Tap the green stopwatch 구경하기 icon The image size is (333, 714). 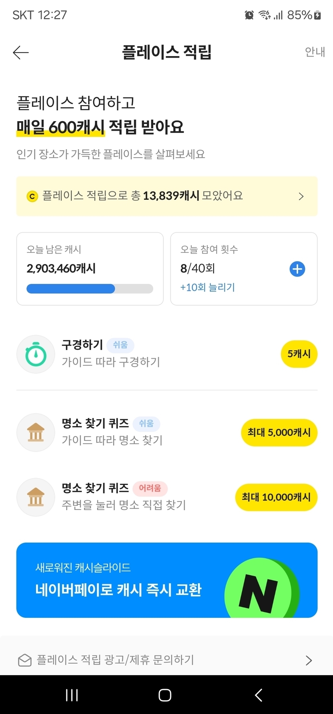pos(36,354)
